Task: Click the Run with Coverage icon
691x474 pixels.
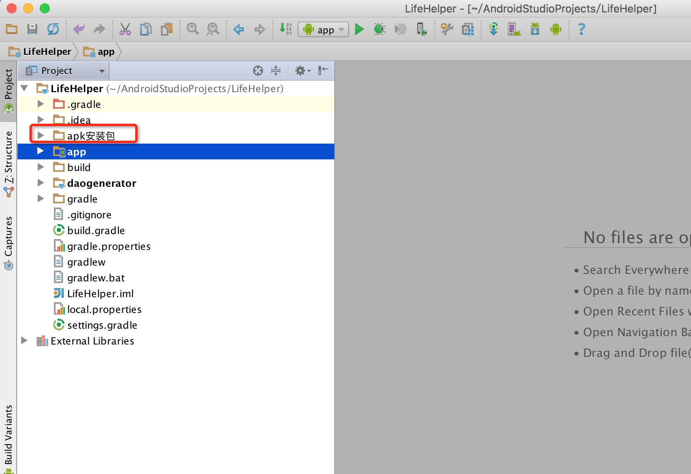Action: click(x=401, y=29)
